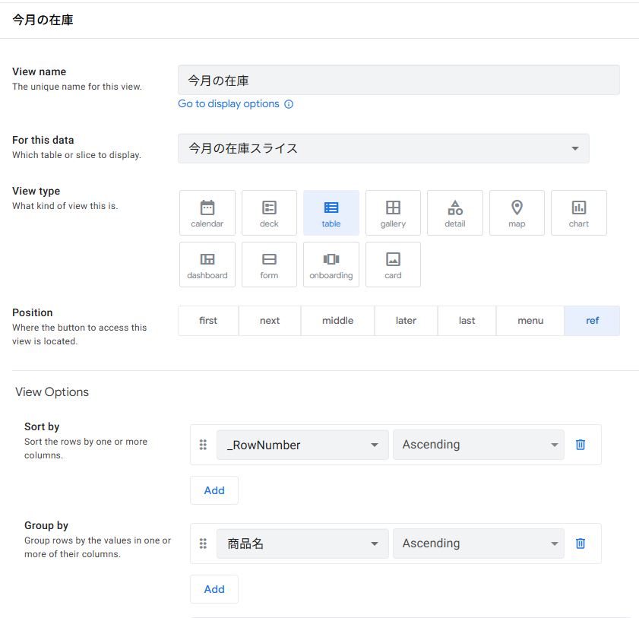The image size is (639, 618).
Task: Remove the 商品名 group-by rule
Action: tap(580, 544)
